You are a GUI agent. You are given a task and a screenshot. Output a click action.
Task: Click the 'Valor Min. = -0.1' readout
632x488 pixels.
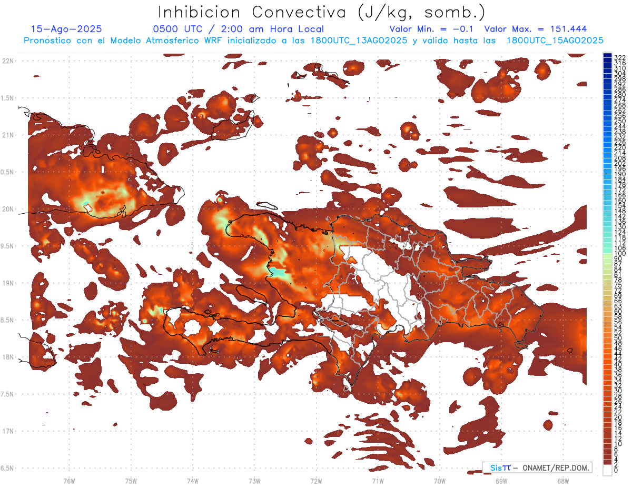[x=431, y=29]
